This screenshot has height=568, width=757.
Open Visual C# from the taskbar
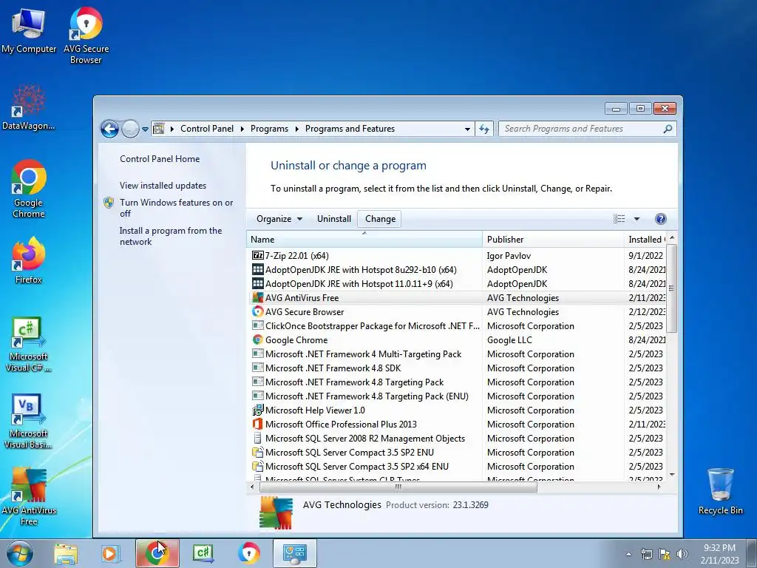[x=203, y=553]
